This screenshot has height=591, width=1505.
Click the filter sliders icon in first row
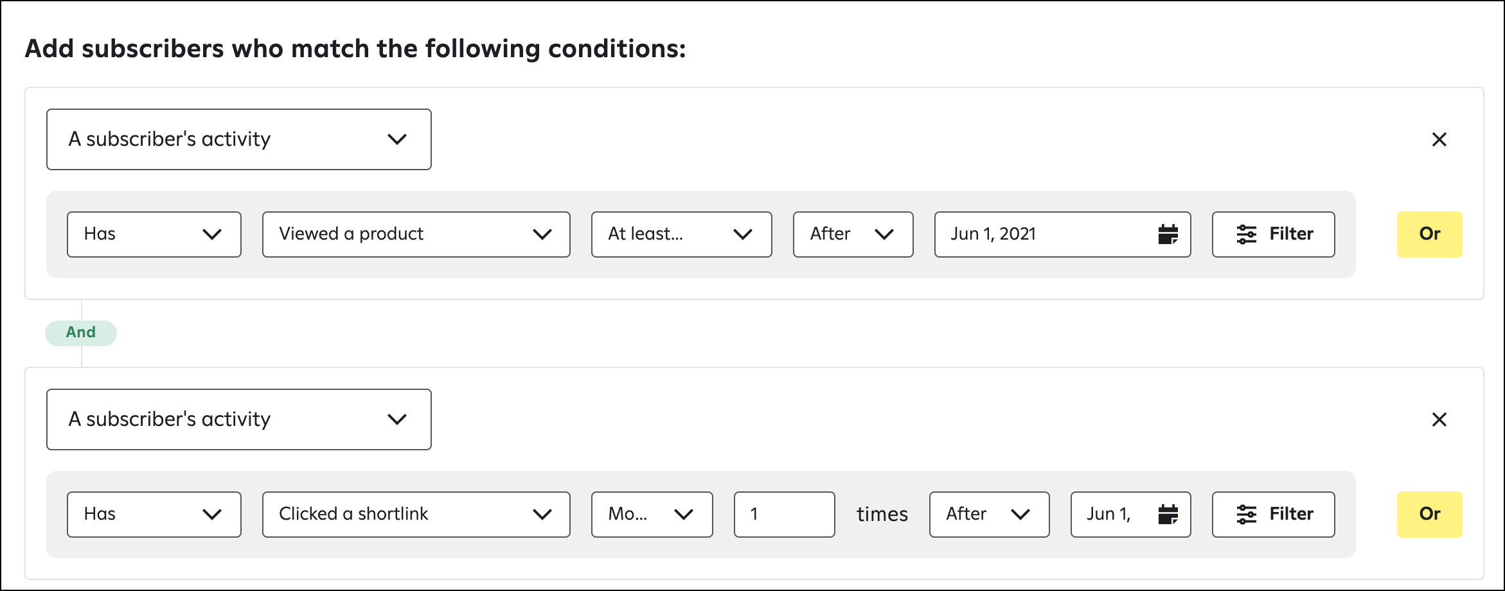pos(1247,234)
